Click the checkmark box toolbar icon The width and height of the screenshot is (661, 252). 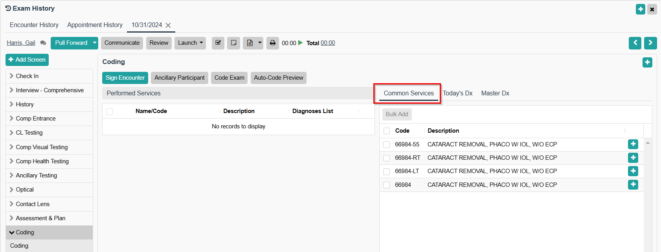218,43
